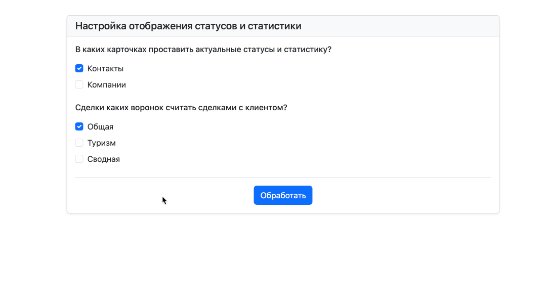The width and height of the screenshot is (546, 305).
Task: Click the gray header bar's empty right side
Action: point(405,26)
